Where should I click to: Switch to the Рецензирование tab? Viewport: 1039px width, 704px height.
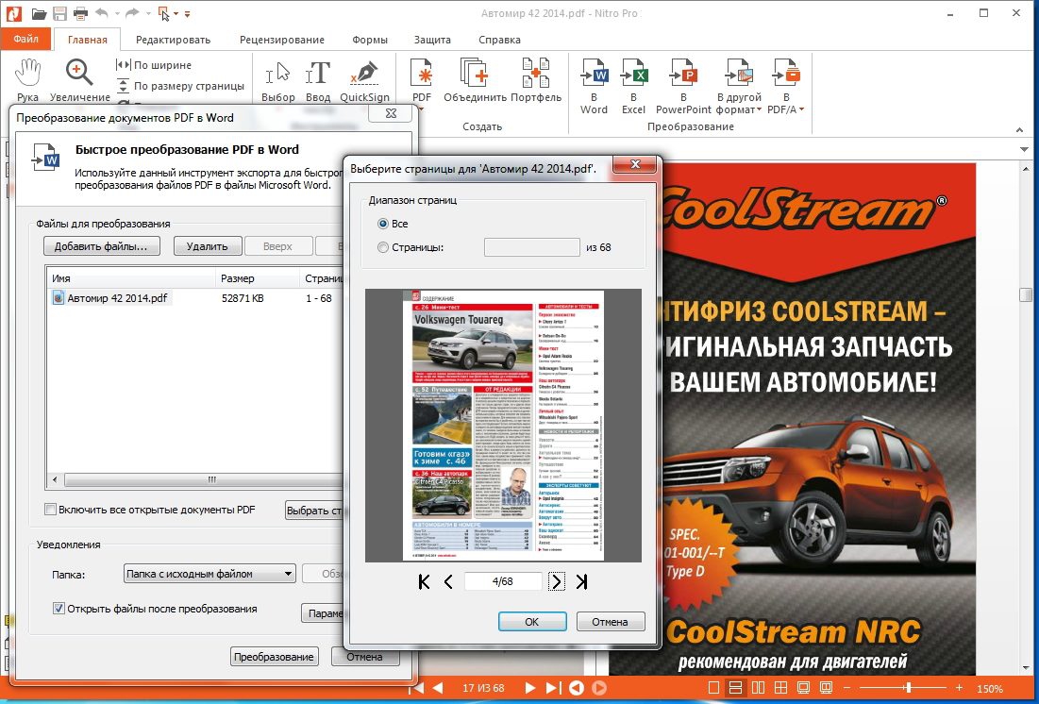click(282, 40)
